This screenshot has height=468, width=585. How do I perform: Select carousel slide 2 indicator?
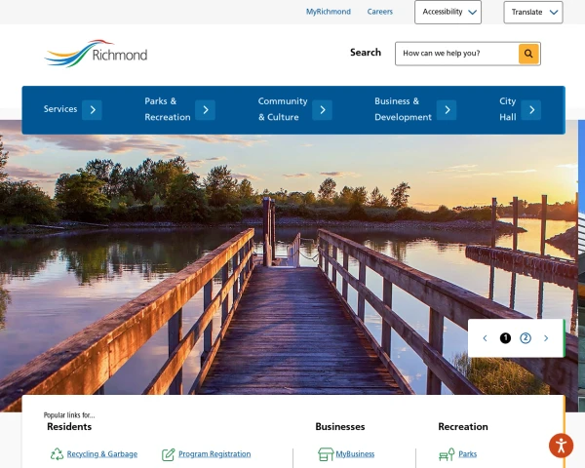(526, 338)
